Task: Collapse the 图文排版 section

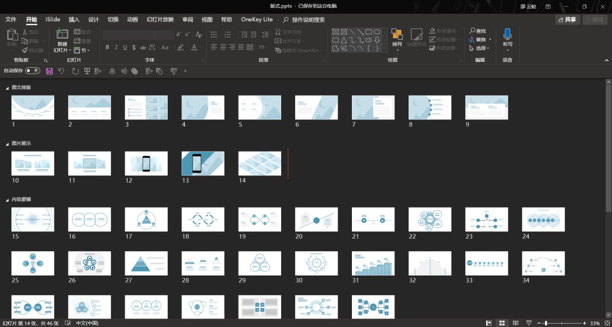Action: [x=7, y=88]
